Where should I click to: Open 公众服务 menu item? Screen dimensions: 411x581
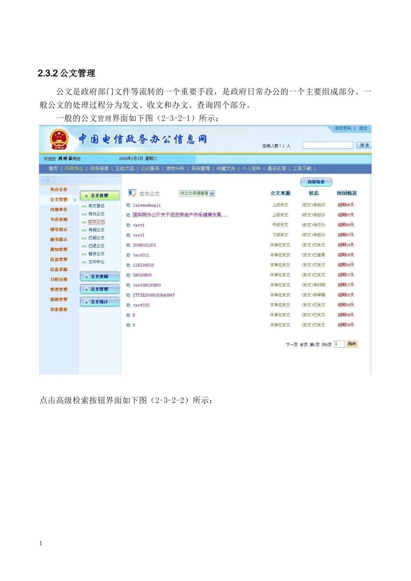point(150,169)
